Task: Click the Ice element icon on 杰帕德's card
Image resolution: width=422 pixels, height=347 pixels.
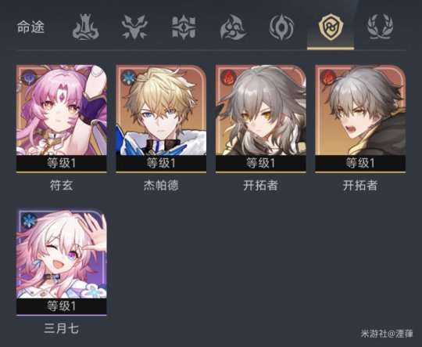Action: point(129,78)
